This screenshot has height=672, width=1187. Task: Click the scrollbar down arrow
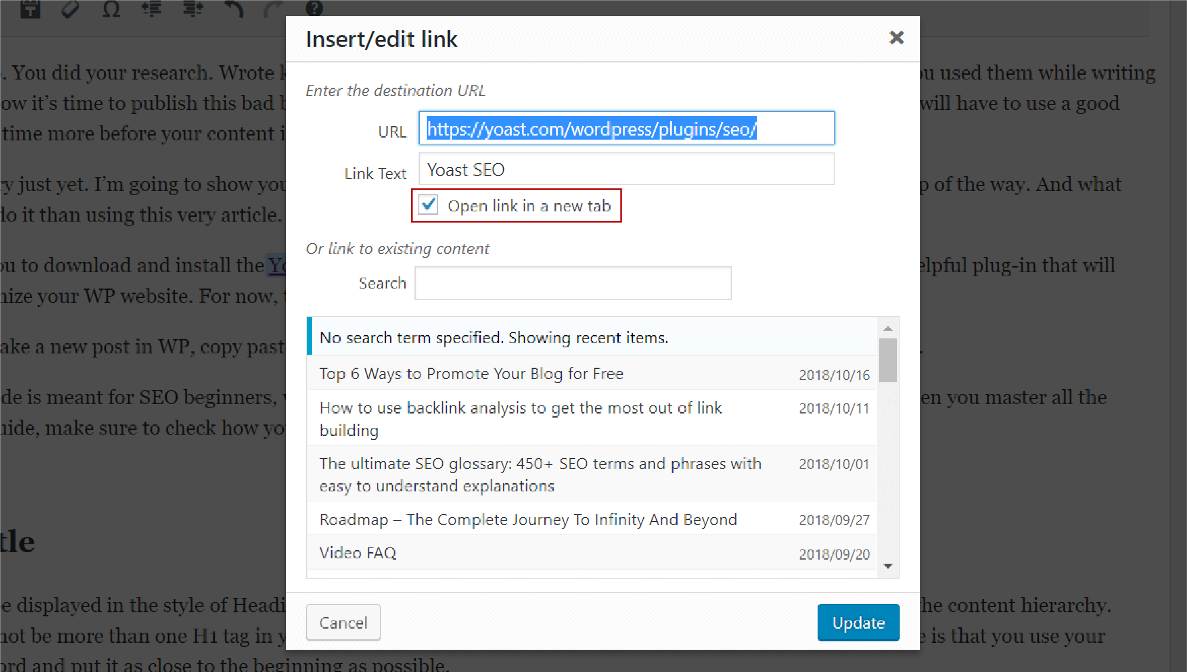[x=887, y=565]
